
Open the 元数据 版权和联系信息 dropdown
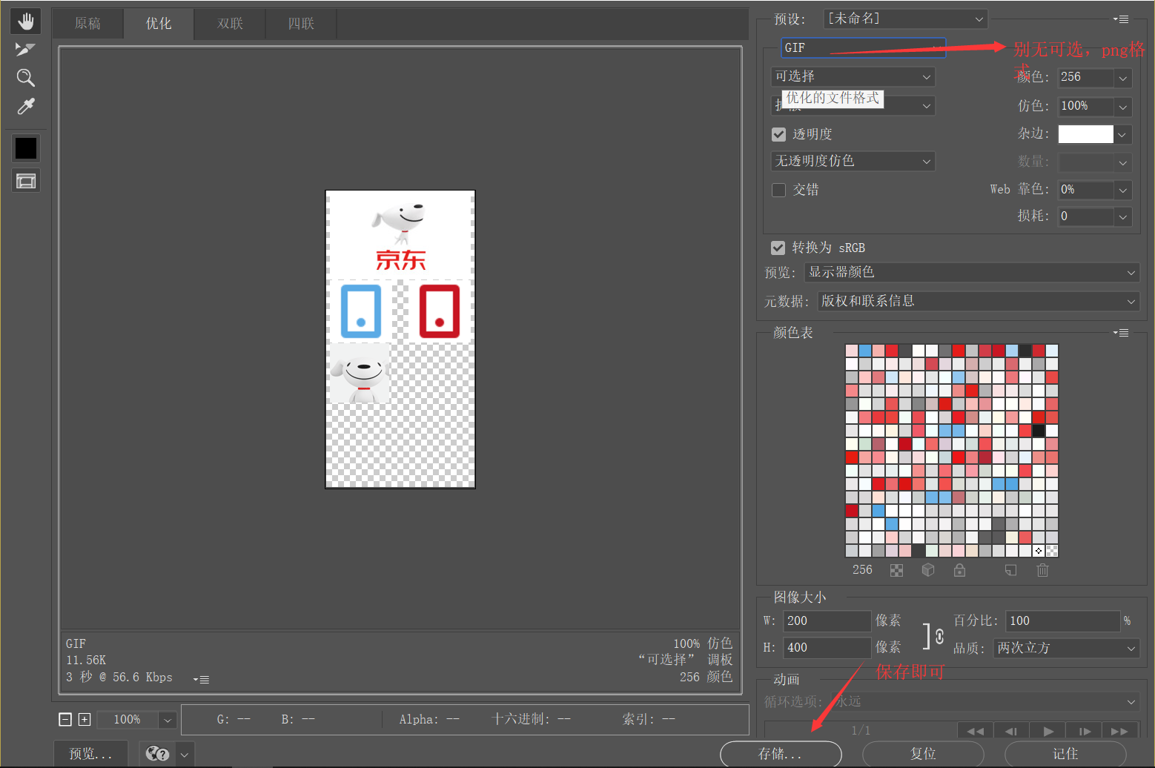pos(979,301)
